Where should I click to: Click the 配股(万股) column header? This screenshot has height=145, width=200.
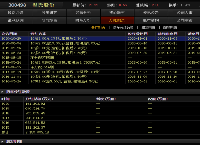[x=158, y=99]
